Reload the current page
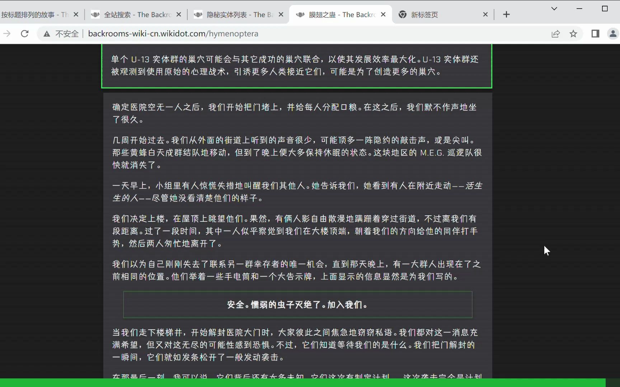The width and height of the screenshot is (620, 387). tap(25, 34)
